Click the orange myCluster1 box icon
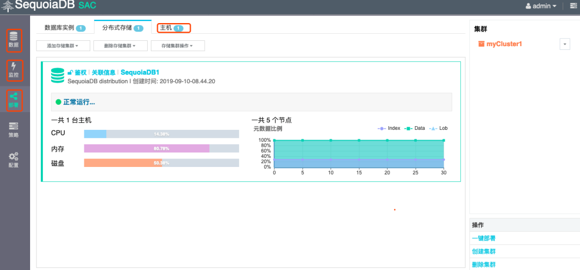 [481, 44]
